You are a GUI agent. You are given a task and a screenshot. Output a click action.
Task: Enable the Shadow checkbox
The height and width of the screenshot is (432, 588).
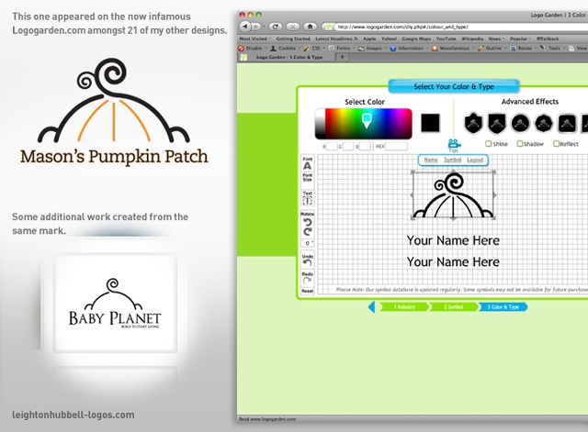(x=520, y=144)
